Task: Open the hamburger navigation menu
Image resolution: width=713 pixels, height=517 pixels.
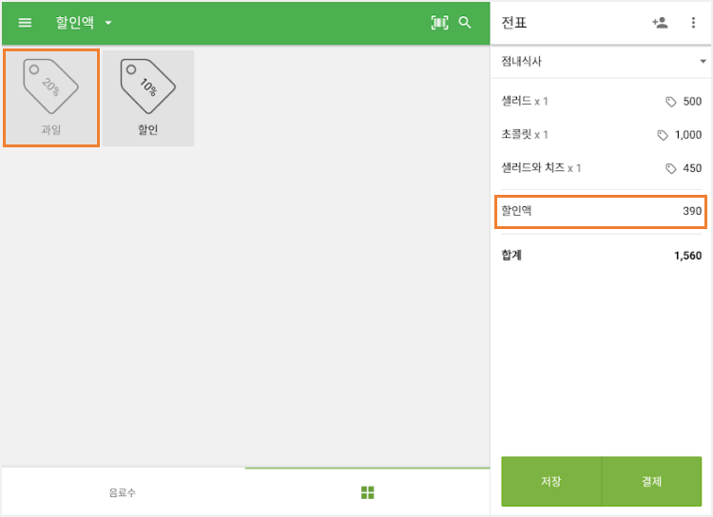Action: (x=25, y=23)
